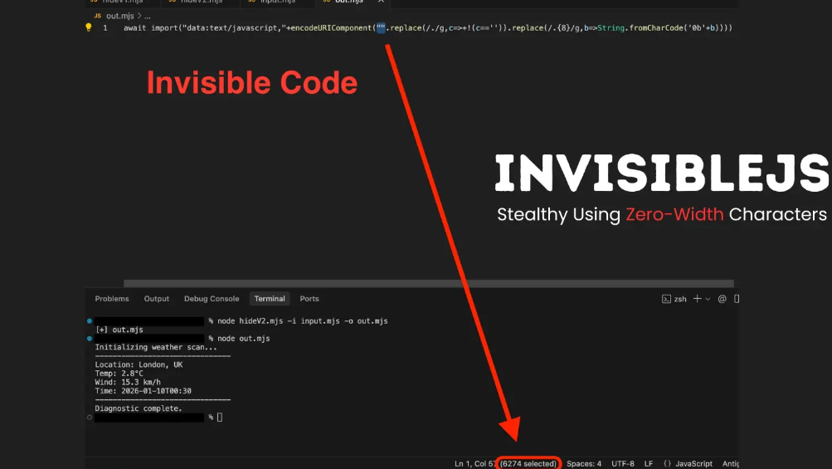The width and height of the screenshot is (832, 469).
Task: Click the zsh terminal shell icon
Action: [666, 299]
